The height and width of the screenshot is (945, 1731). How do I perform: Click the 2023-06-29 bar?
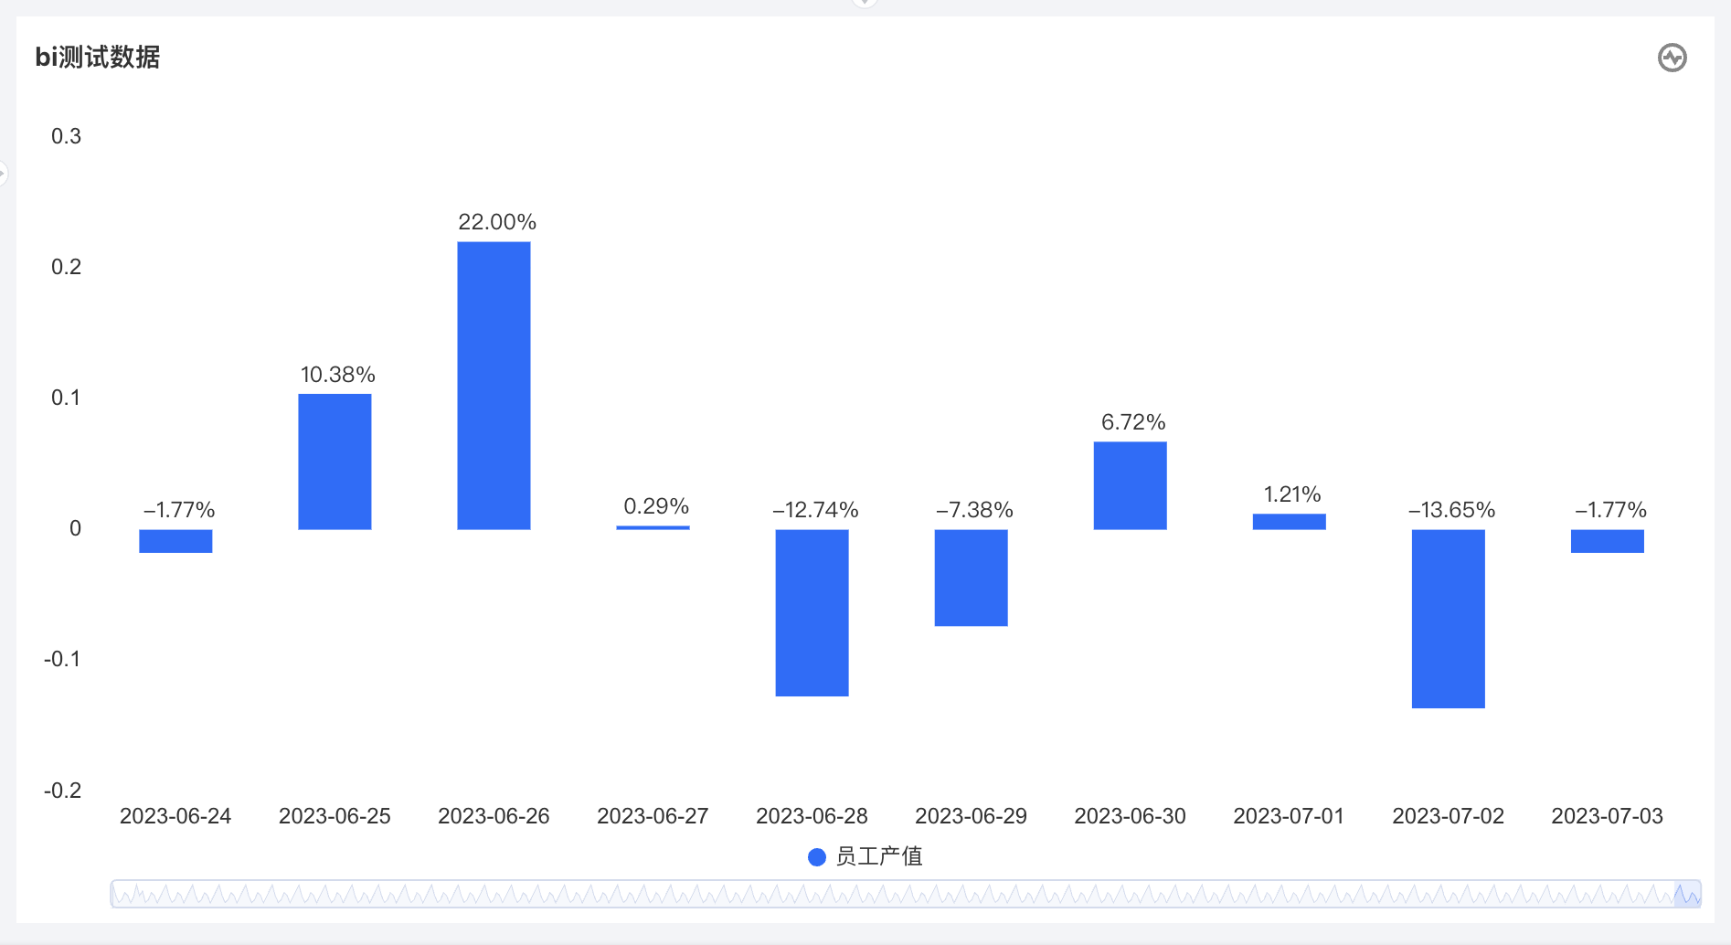[x=971, y=578]
